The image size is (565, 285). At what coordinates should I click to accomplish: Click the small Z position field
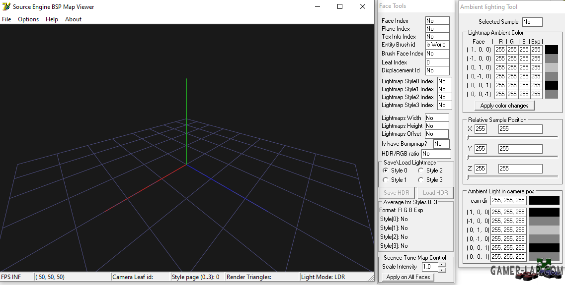[x=481, y=169]
